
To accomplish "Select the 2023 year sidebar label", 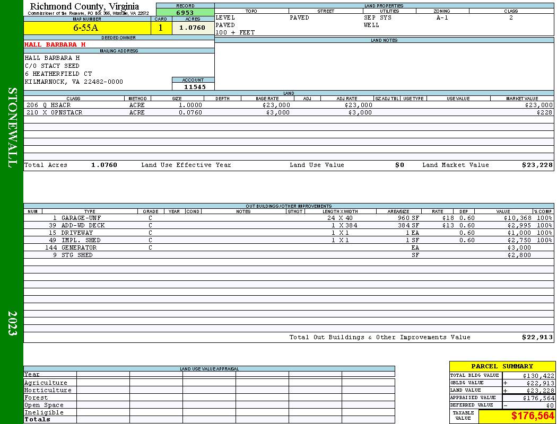I will (x=12, y=323).
